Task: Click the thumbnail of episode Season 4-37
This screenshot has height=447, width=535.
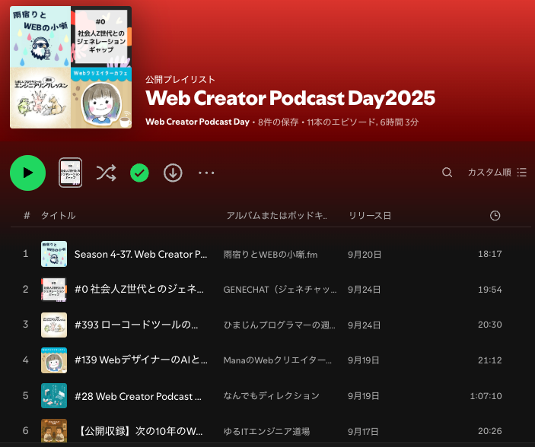Action: coord(54,254)
